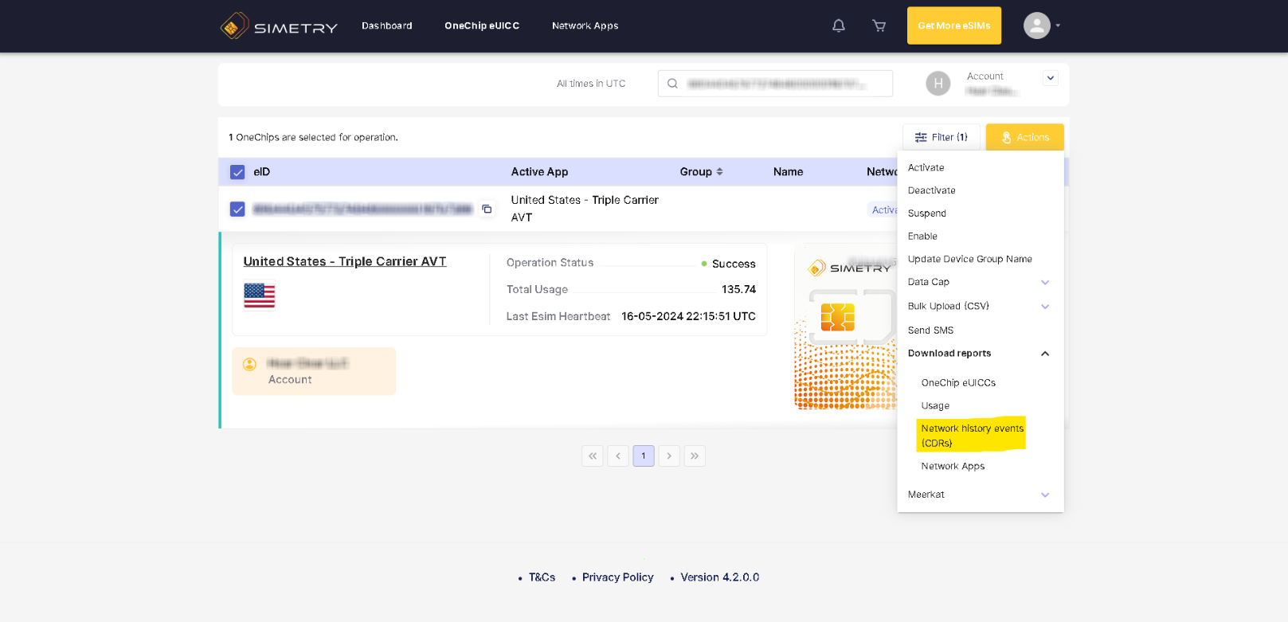
Task: Click the account H avatar
Action: (x=938, y=84)
